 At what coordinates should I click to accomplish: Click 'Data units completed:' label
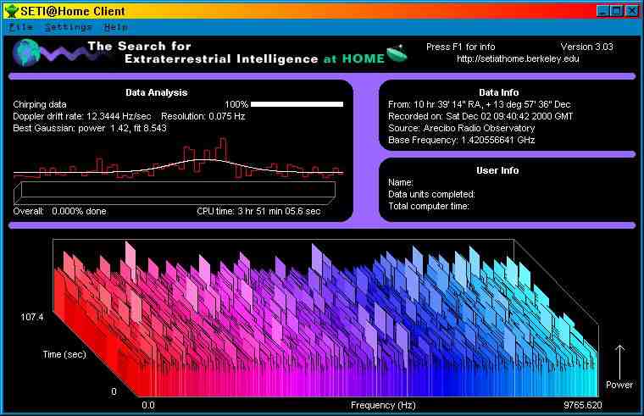click(431, 194)
